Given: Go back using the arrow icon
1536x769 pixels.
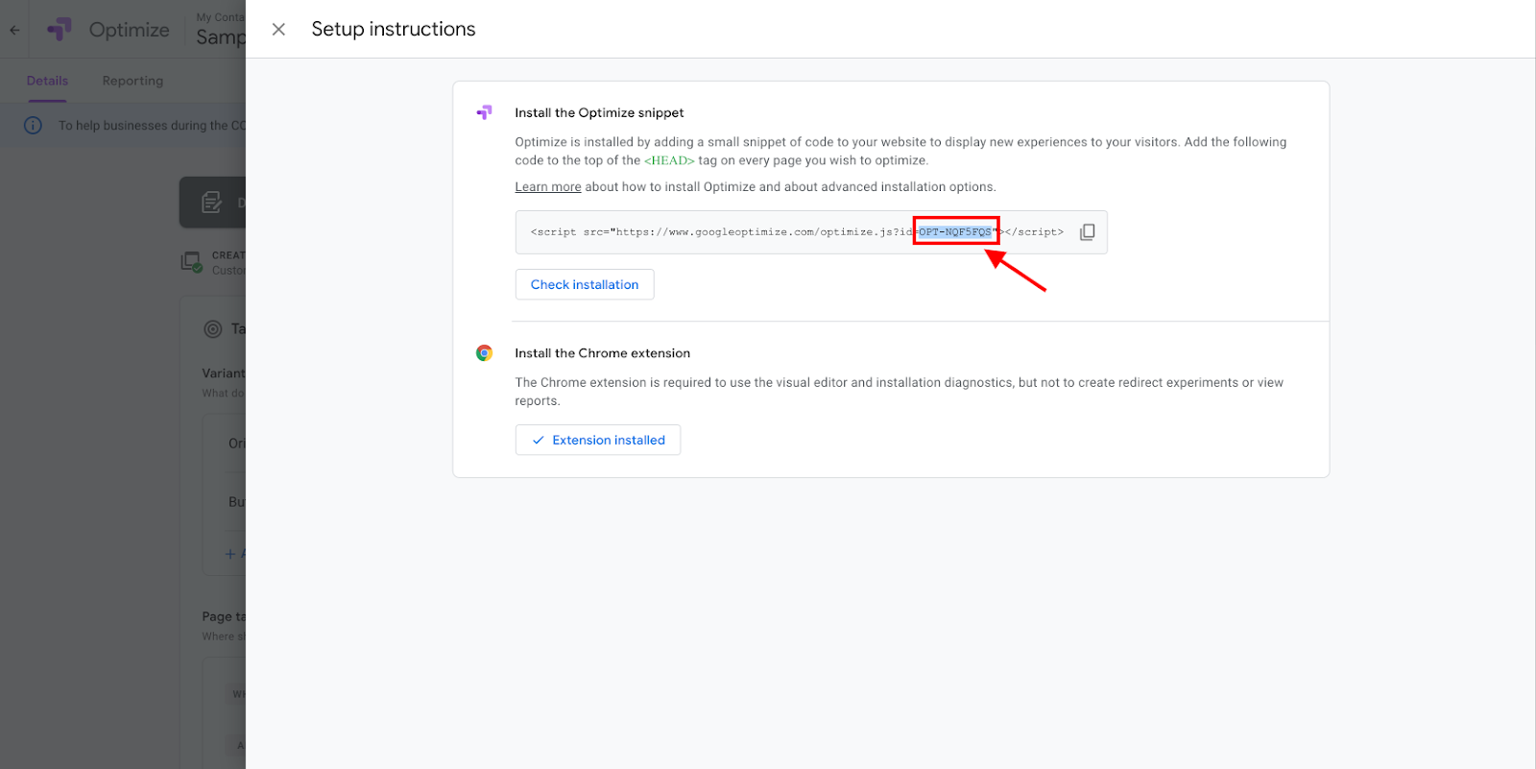Looking at the screenshot, I should (14, 30).
